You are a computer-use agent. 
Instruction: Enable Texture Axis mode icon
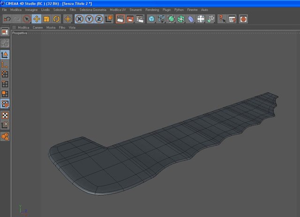pos(5,125)
